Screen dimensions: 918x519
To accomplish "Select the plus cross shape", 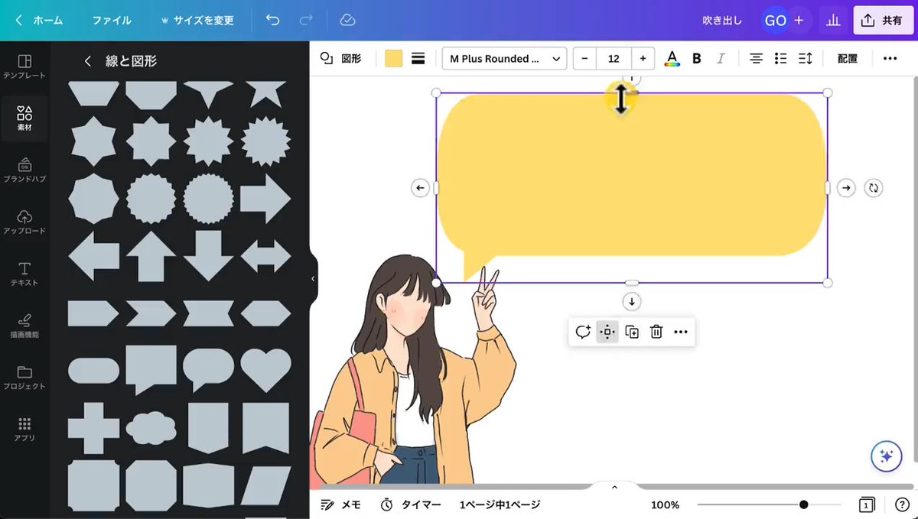I will (93, 427).
